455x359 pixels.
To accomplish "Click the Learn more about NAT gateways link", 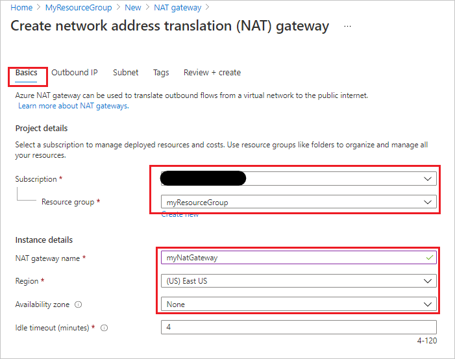I will pos(73,106).
